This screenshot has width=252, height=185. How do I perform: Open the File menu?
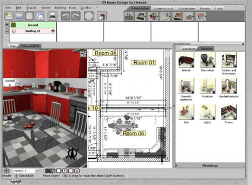coord(8,8)
